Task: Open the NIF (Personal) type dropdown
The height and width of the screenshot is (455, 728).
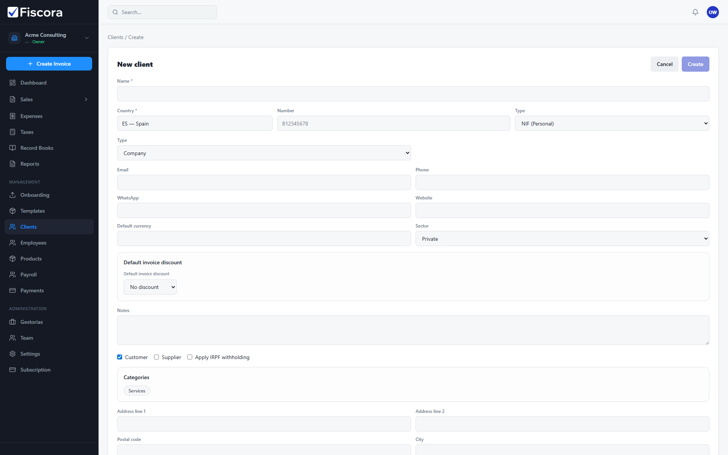Action: (x=612, y=123)
